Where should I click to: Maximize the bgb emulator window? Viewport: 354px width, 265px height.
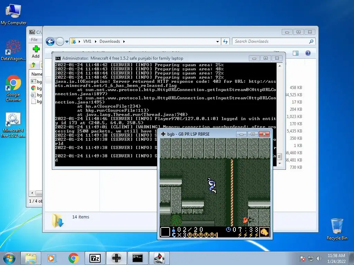coord(253,134)
